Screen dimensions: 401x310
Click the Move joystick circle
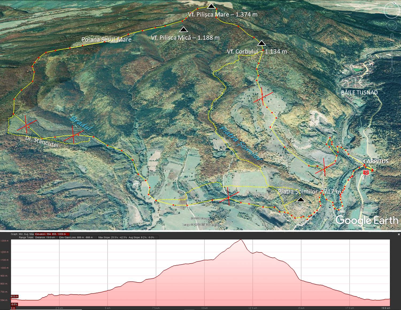[392, 26]
